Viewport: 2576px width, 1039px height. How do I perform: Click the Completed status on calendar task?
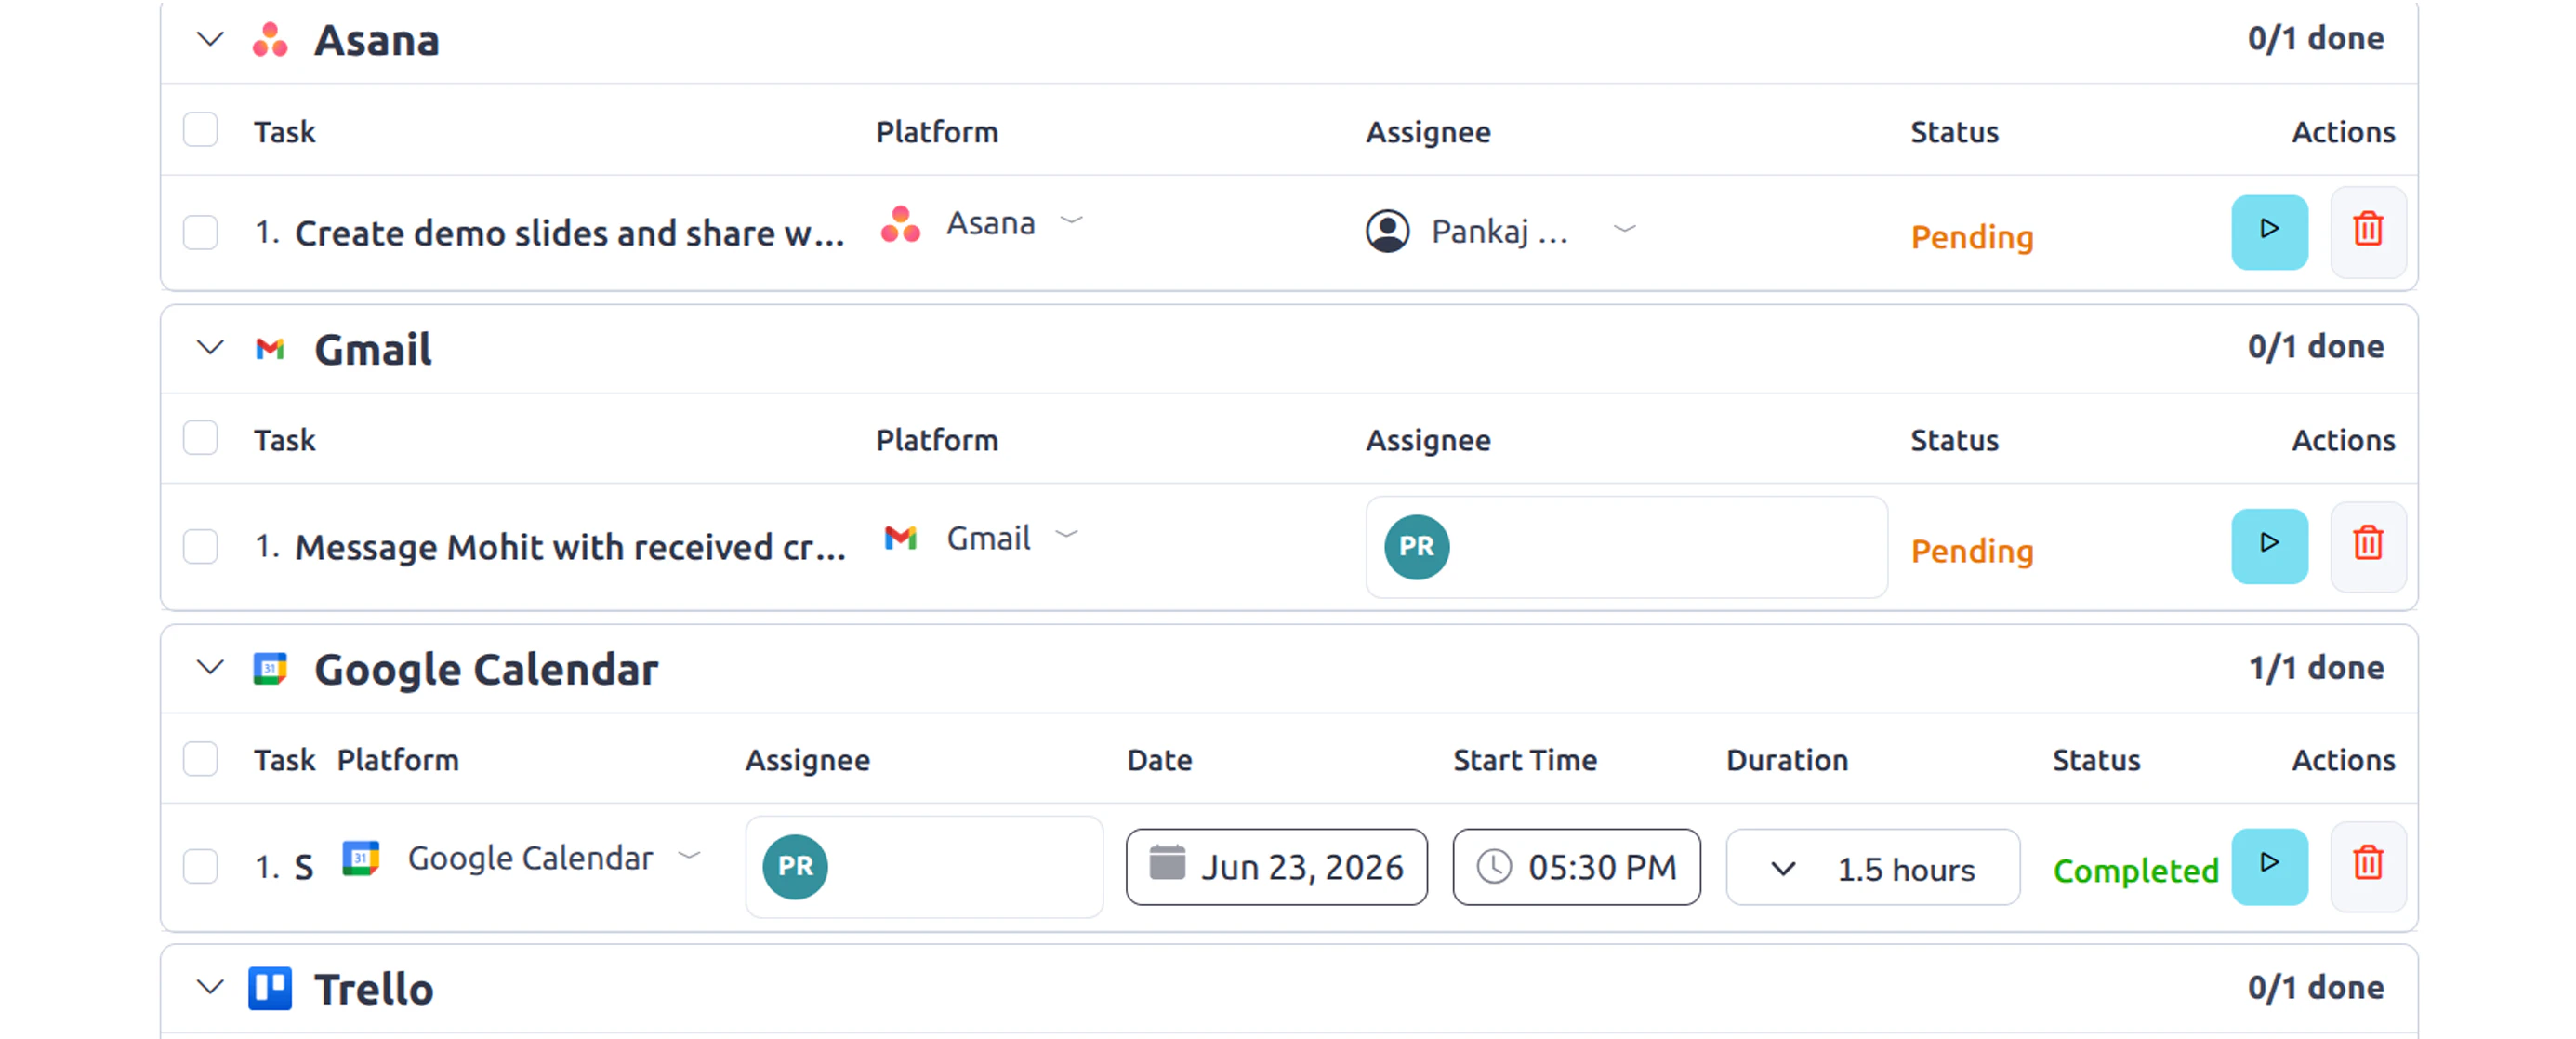point(2136,870)
